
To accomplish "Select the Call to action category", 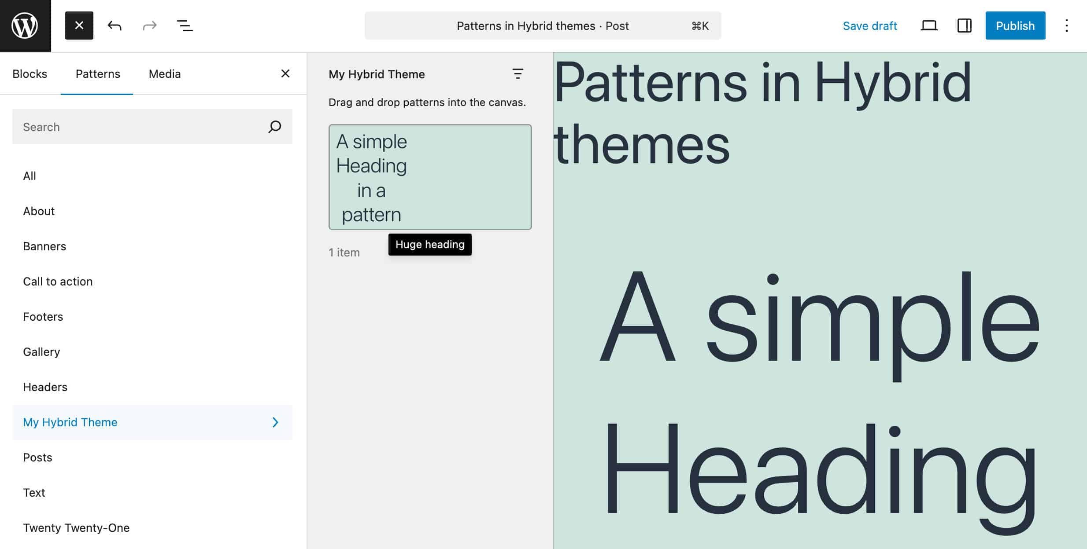I will 58,282.
